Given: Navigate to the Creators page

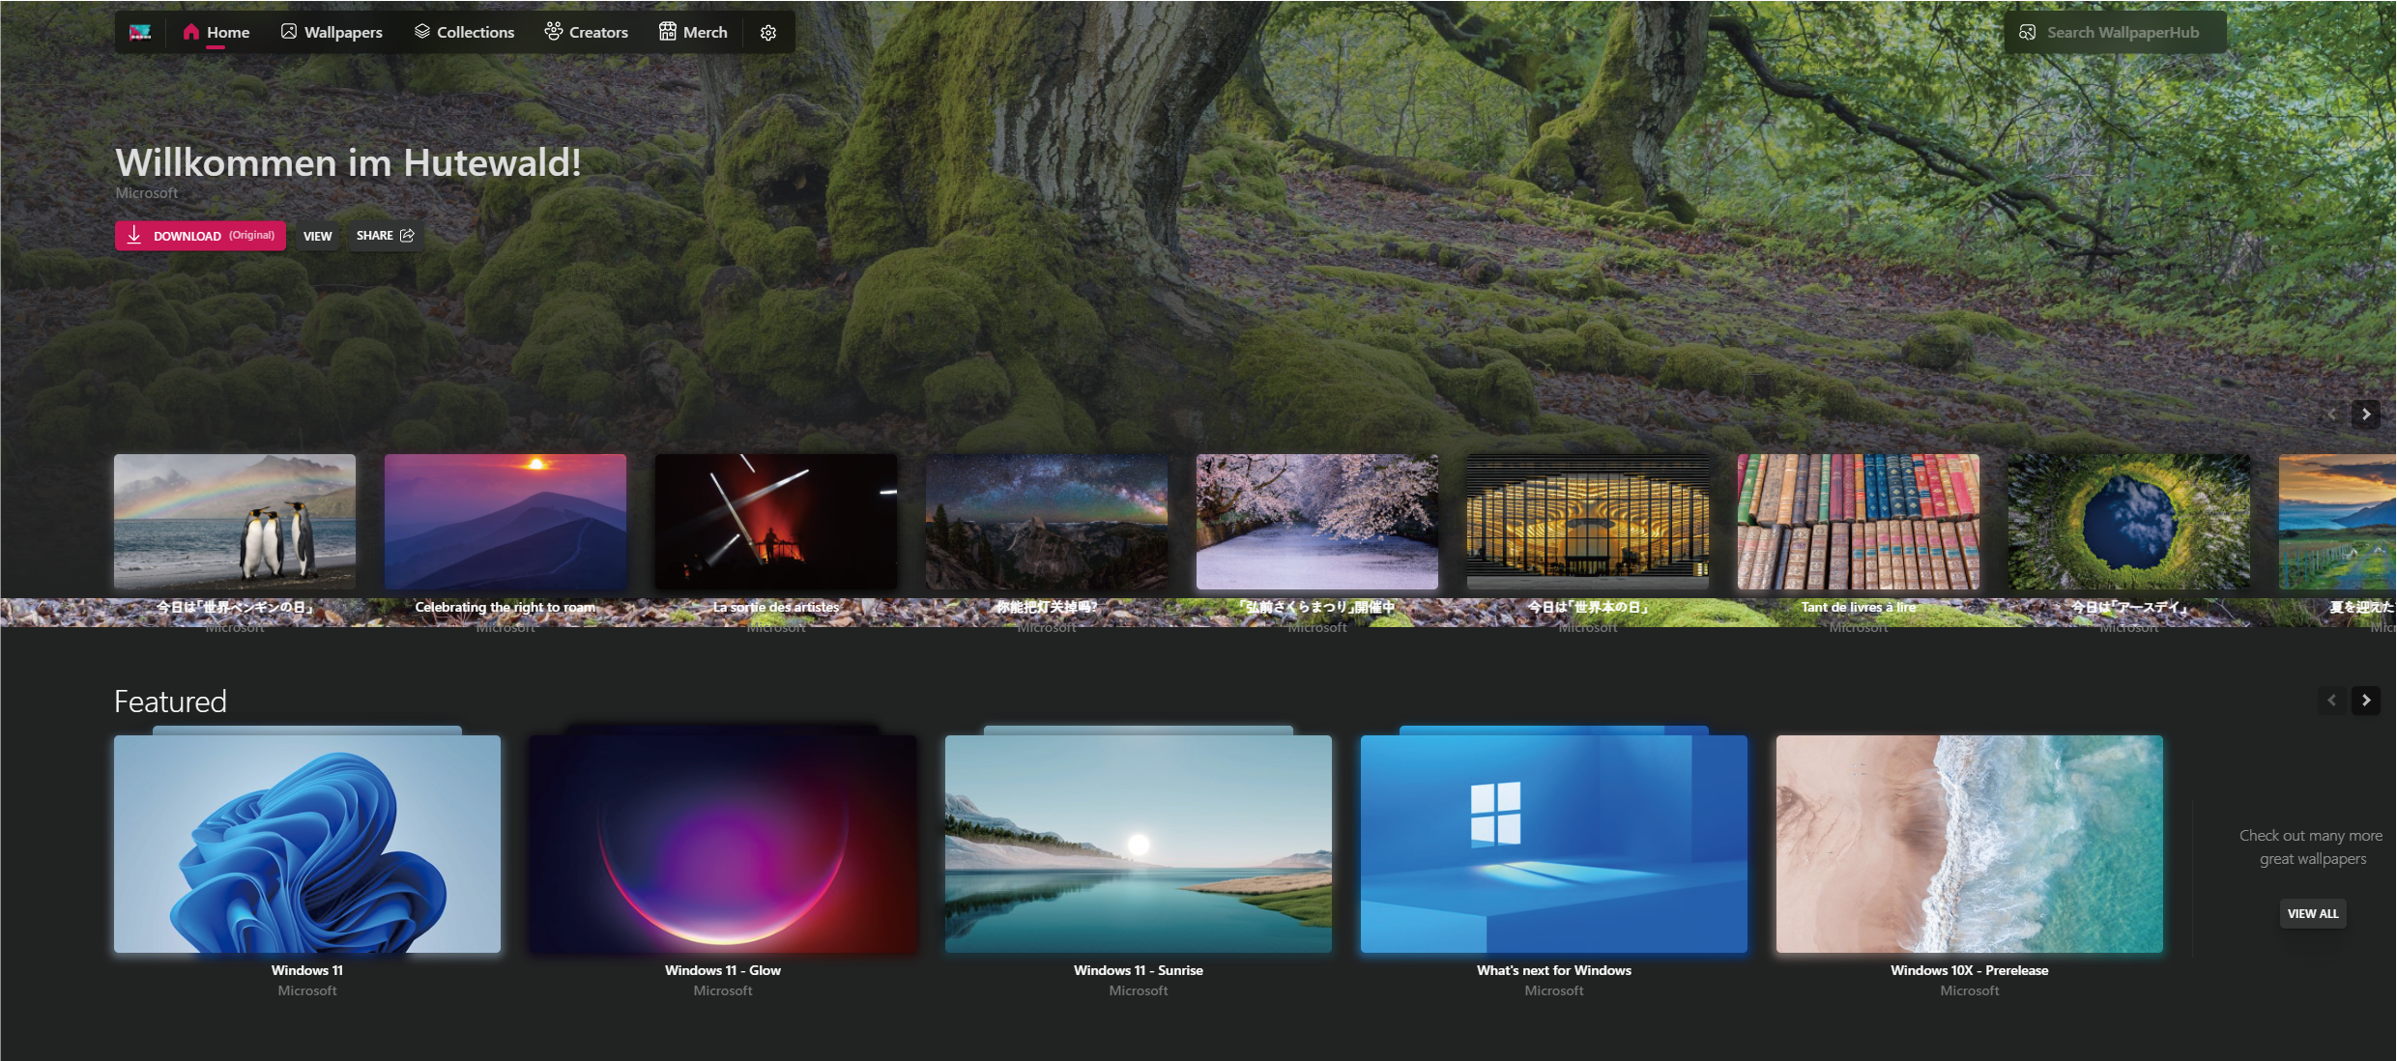Looking at the screenshot, I should pyautogui.click(x=586, y=32).
